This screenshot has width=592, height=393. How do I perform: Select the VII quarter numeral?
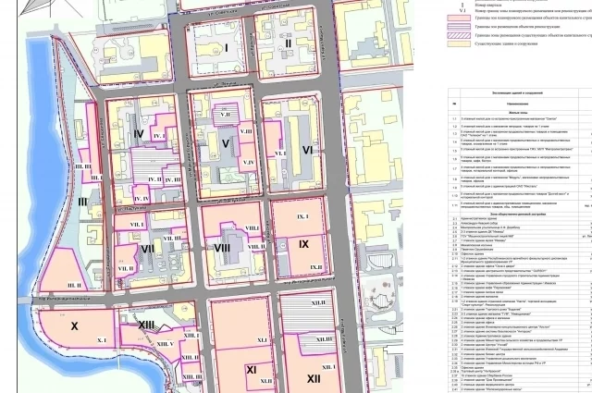pos(147,249)
